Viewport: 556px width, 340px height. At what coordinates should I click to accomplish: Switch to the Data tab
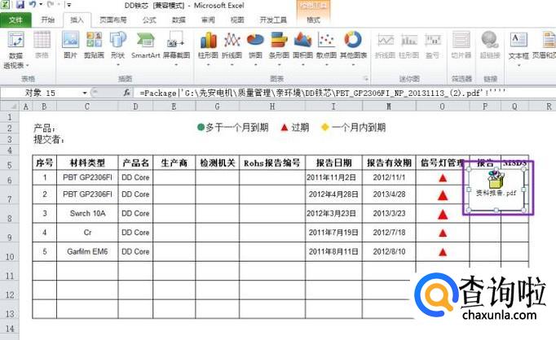pos(179,20)
